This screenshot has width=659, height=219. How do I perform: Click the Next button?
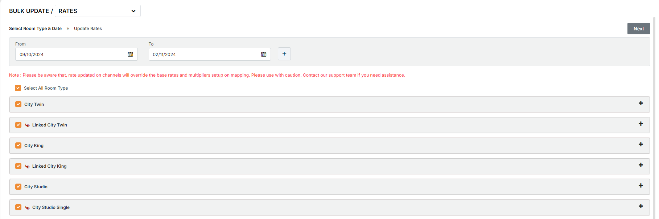tap(638, 29)
